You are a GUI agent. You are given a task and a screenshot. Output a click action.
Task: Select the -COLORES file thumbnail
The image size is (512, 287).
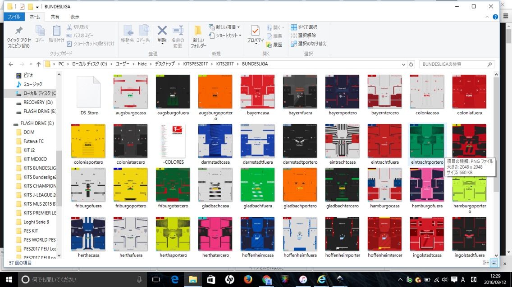pyautogui.click(x=173, y=141)
